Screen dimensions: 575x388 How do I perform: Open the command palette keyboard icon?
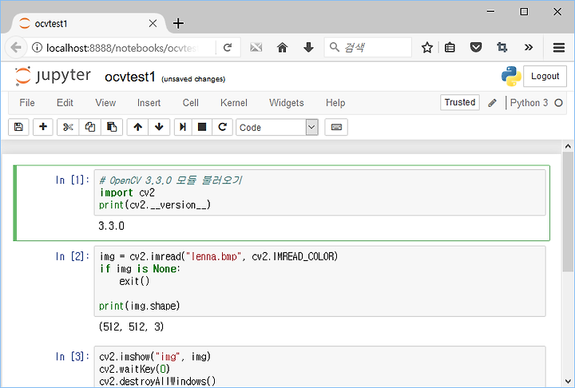click(336, 127)
